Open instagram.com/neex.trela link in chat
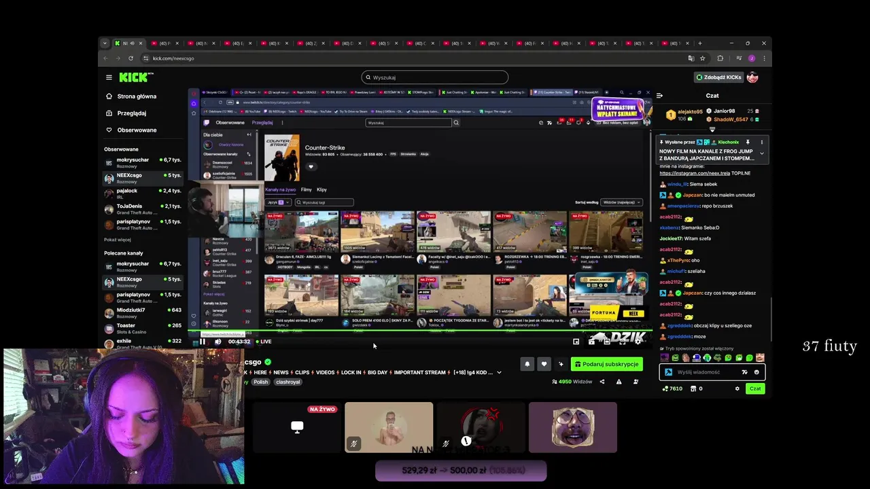Viewport: 870px width, 489px height. click(x=695, y=173)
